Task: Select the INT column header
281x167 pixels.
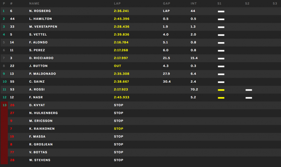Action: 194,4
